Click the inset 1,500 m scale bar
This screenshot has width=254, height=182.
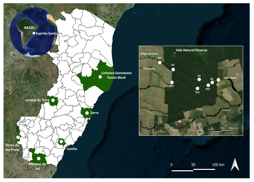click(221, 131)
